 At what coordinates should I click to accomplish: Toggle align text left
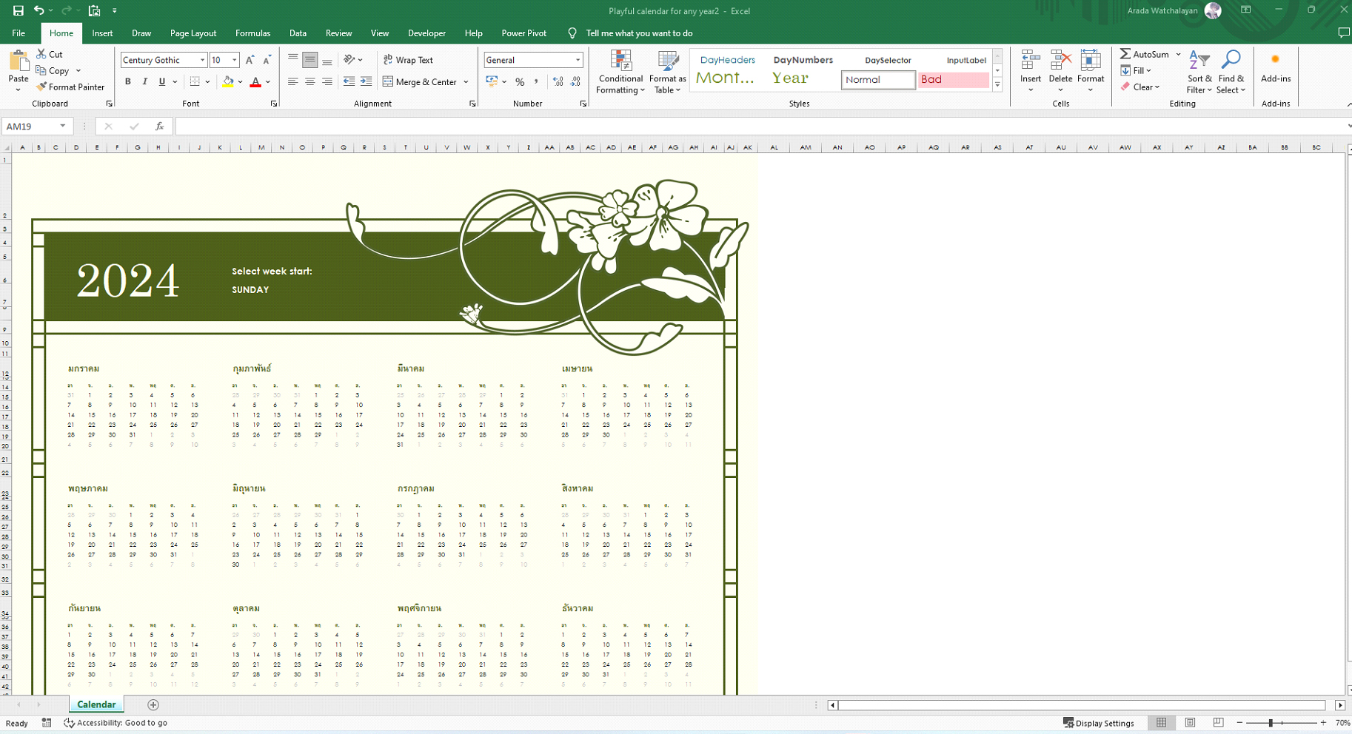(x=293, y=81)
